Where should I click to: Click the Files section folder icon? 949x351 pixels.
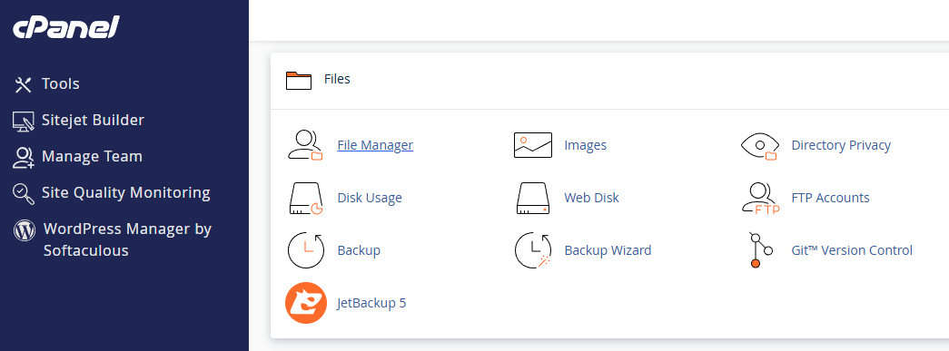[x=299, y=81]
